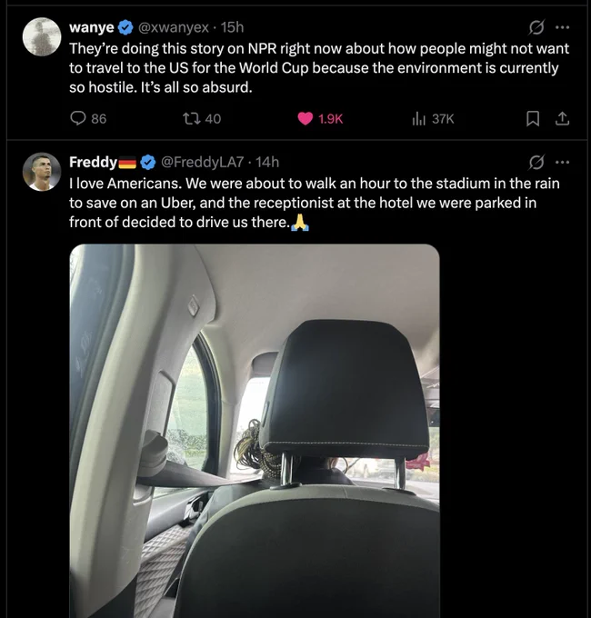The image size is (591, 618).
Task: Open wanye's profile picture
Action: pyautogui.click(x=42, y=36)
